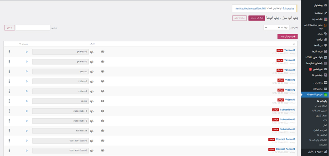
Task: Preview the Contact Form #3 popup via eye icon
Action: pyautogui.click(x=102, y=140)
